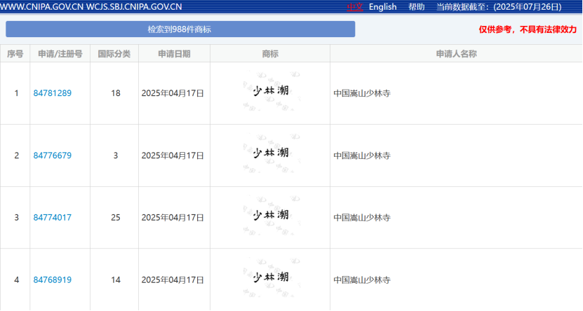Click application date in row 84781289

(173, 93)
